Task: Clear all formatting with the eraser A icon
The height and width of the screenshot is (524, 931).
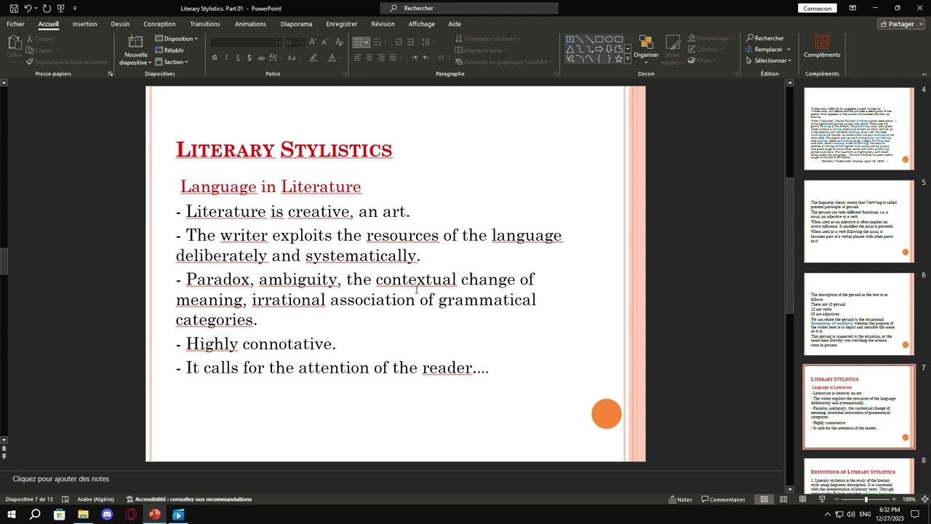Action: click(x=339, y=42)
